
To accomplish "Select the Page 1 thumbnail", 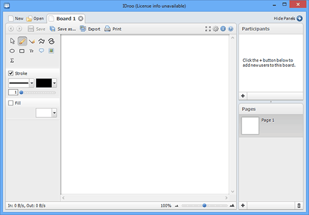I will tap(250, 126).
